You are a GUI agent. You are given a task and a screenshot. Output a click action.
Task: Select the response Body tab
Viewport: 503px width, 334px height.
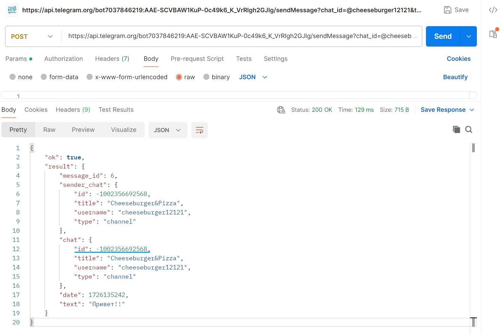9,110
